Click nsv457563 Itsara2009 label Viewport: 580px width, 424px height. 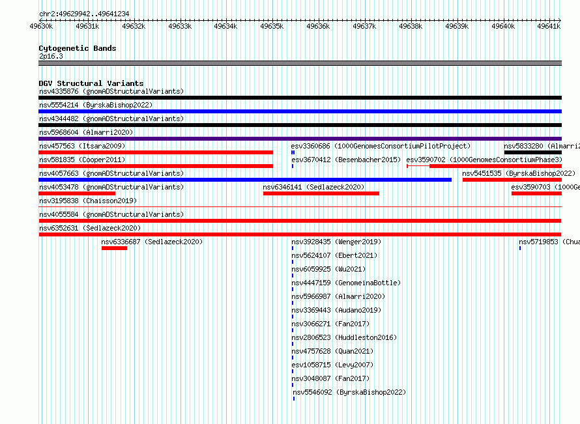click(82, 146)
